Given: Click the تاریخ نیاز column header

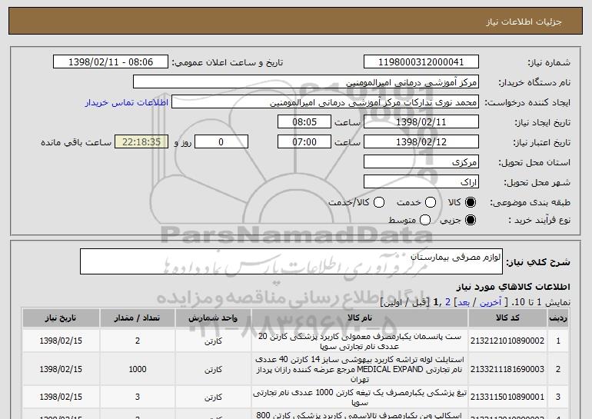Looking at the screenshot, I should (61, 318).
